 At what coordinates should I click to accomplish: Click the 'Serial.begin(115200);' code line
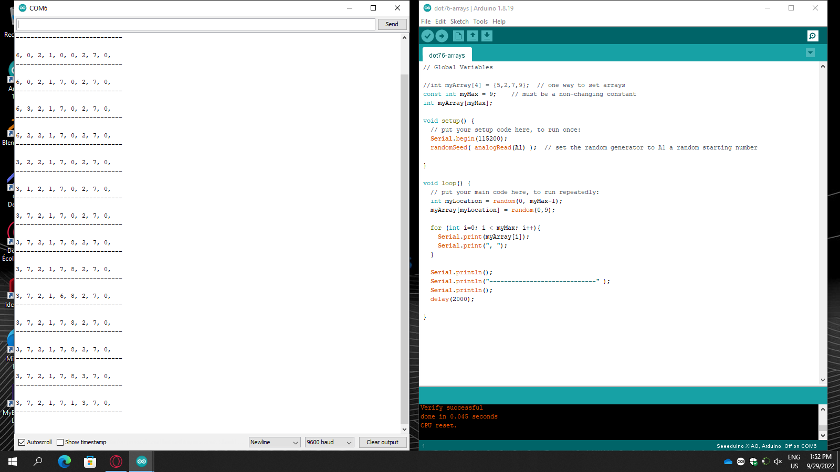click(469, 138)
